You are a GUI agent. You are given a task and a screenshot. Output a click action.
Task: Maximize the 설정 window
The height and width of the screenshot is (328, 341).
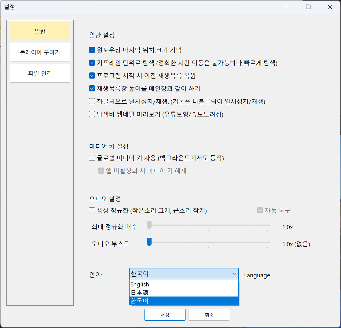pos(308,7)
